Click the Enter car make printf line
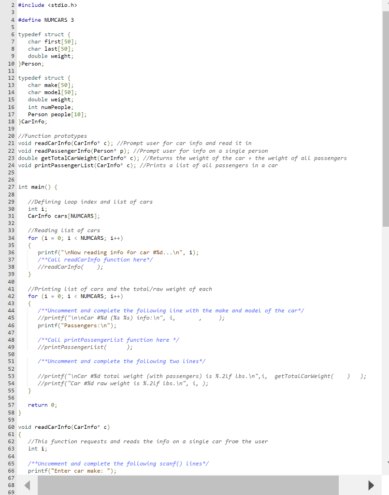The width and height of the screenshot is (389, 495). pyautogui.click(x=72, y=470)
